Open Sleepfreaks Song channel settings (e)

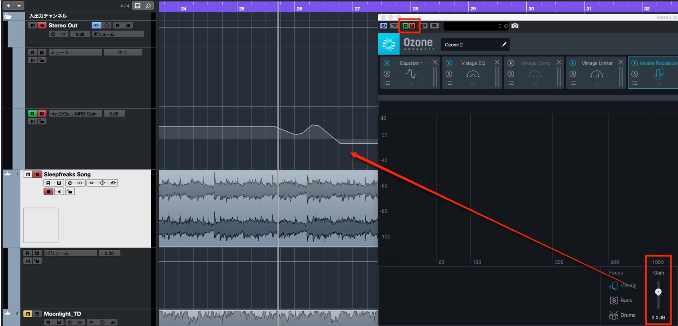(70, 183)
